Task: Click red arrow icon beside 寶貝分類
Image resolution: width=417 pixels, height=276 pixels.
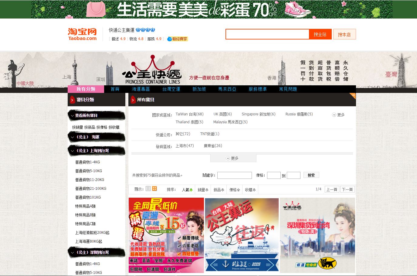Action: (x=72, y=100)
